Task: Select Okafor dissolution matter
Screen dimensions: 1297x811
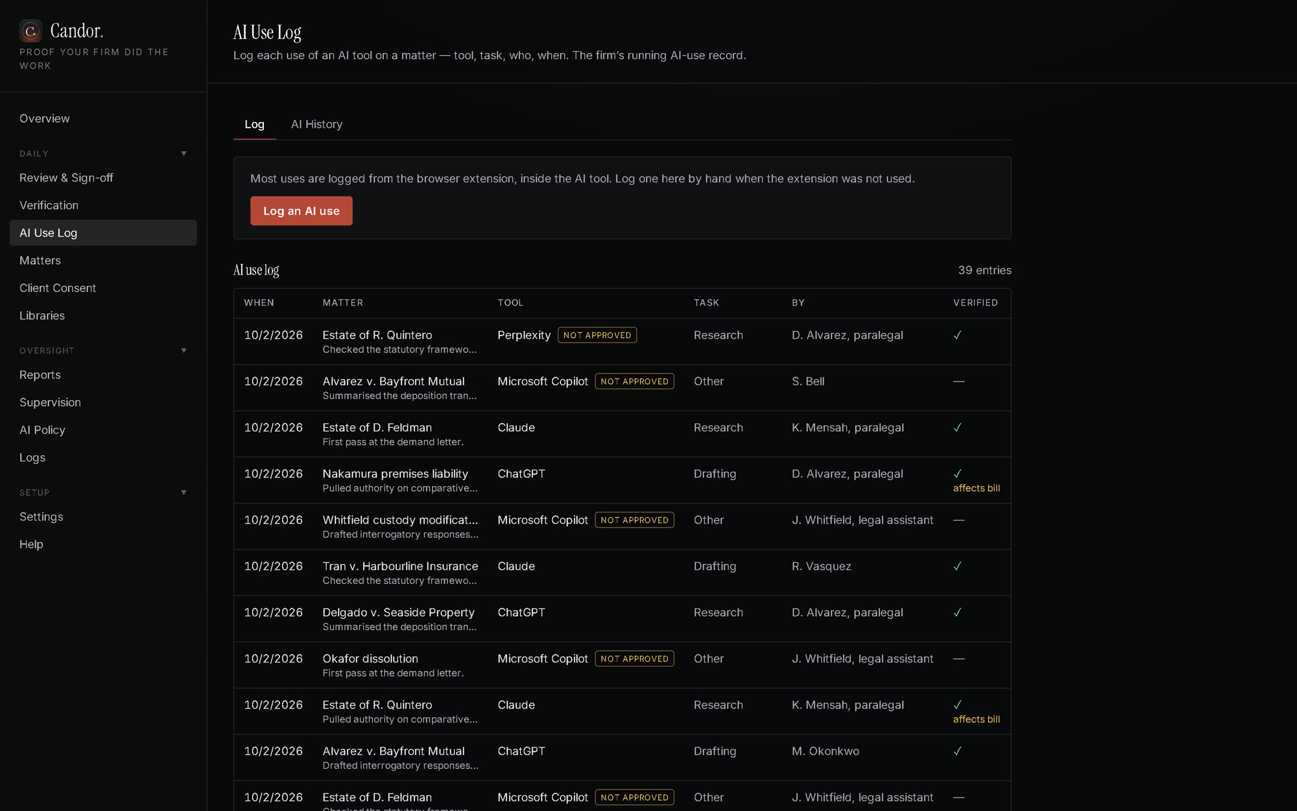Action: point(370,659)
